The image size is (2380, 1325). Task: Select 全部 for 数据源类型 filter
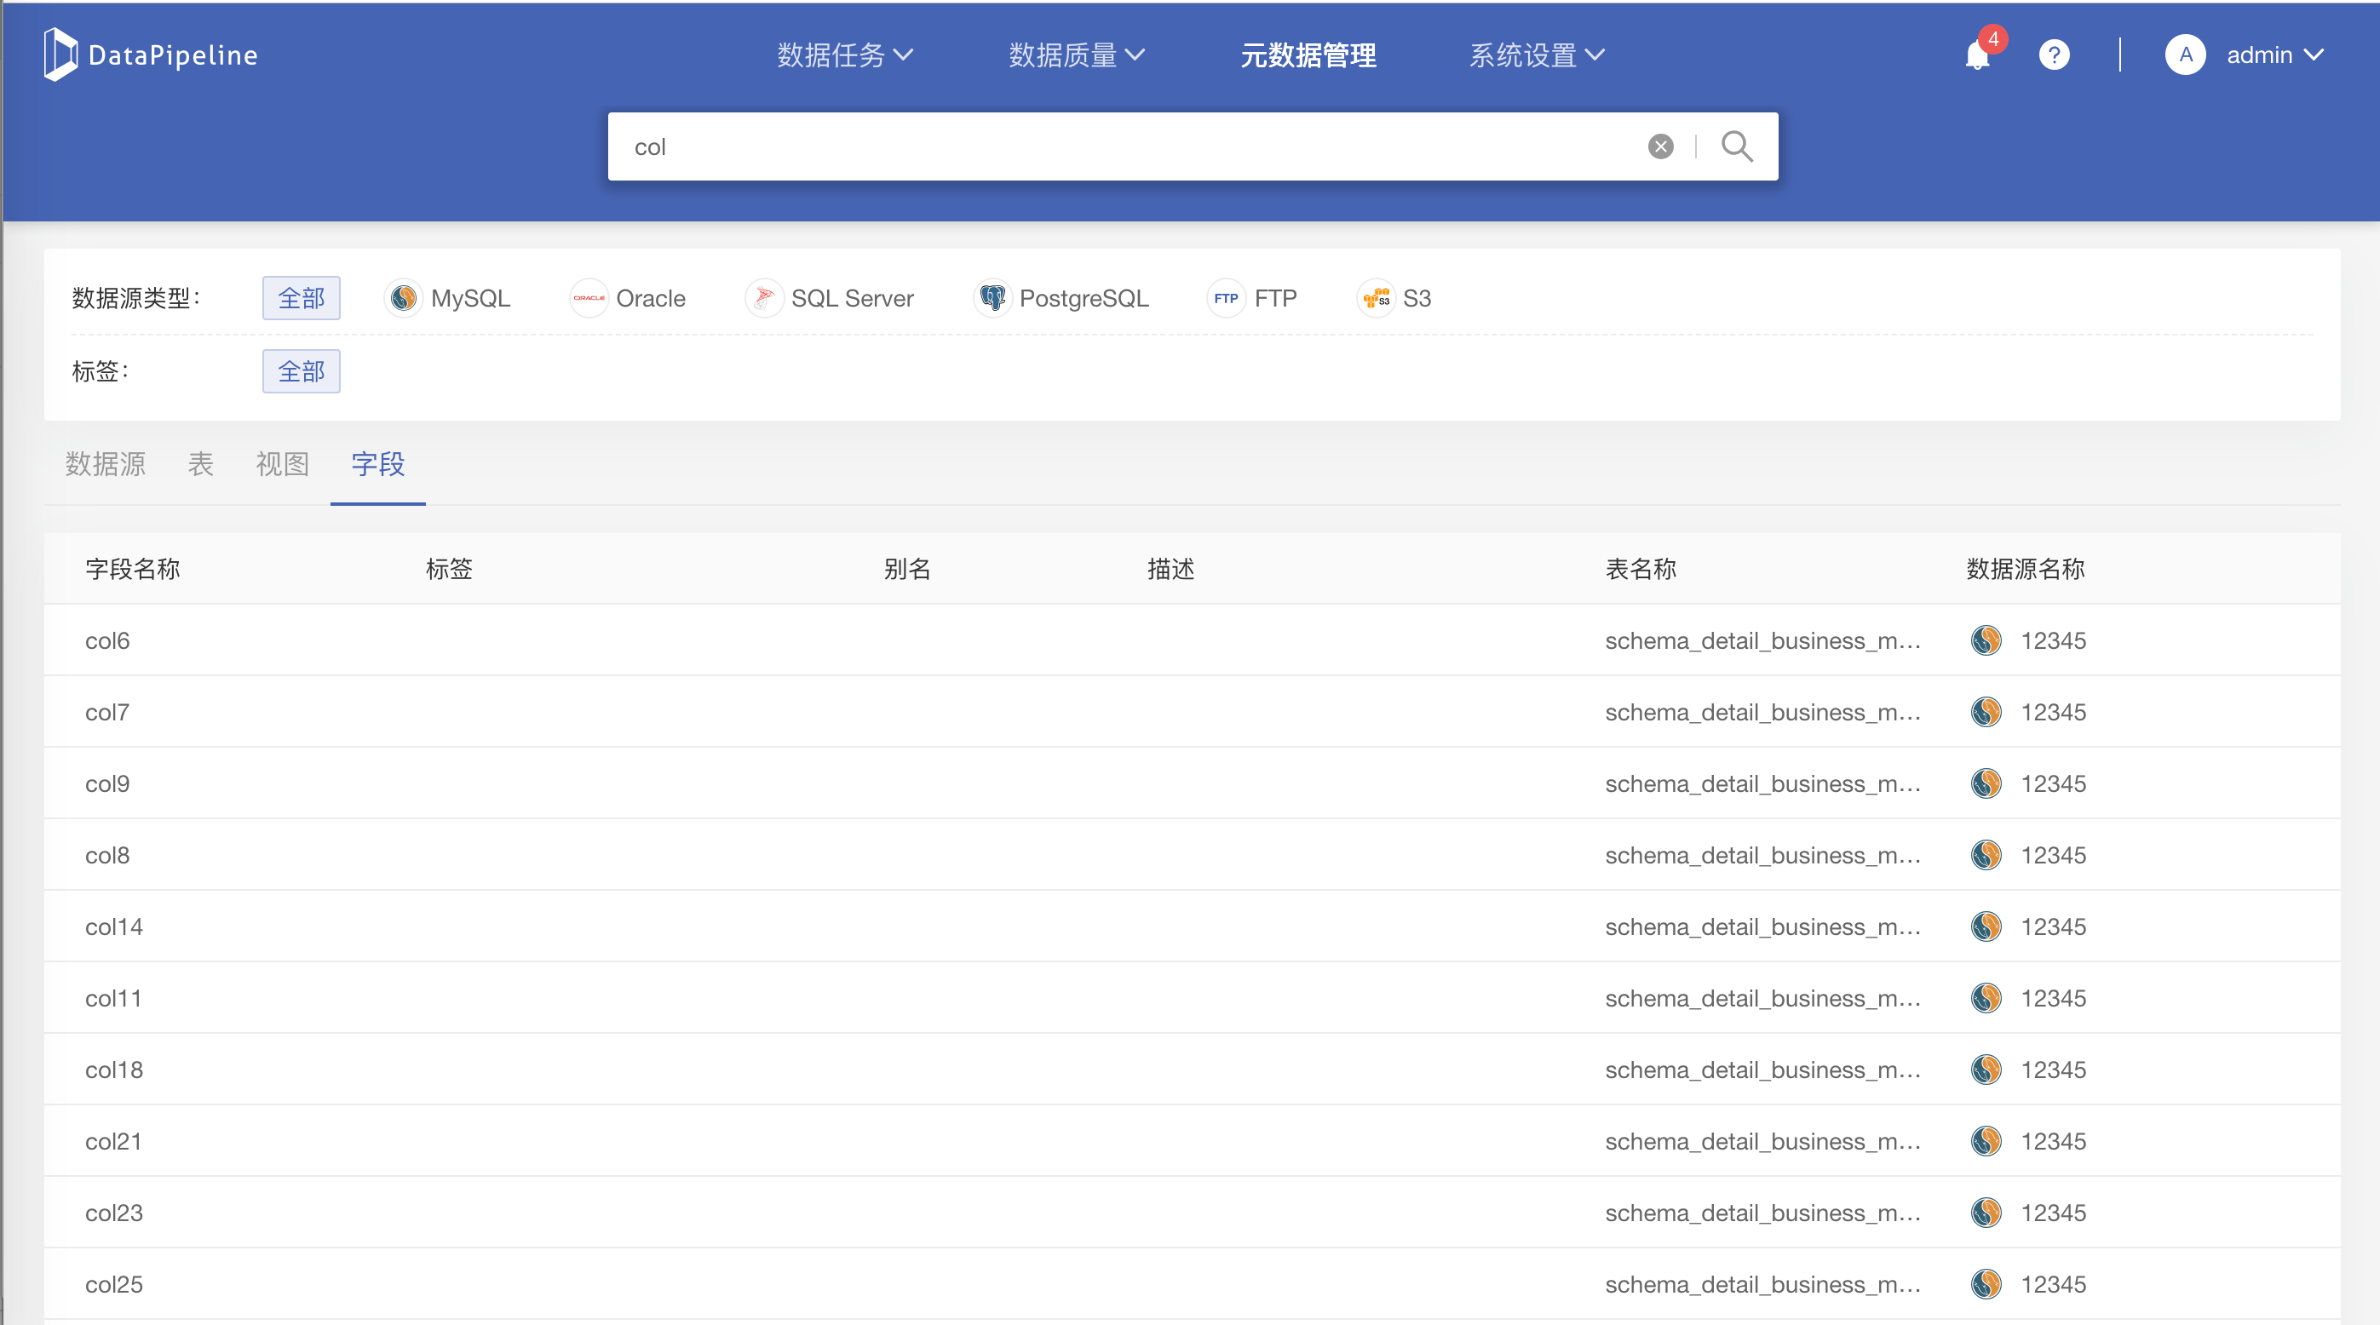(x=302, y=298)
